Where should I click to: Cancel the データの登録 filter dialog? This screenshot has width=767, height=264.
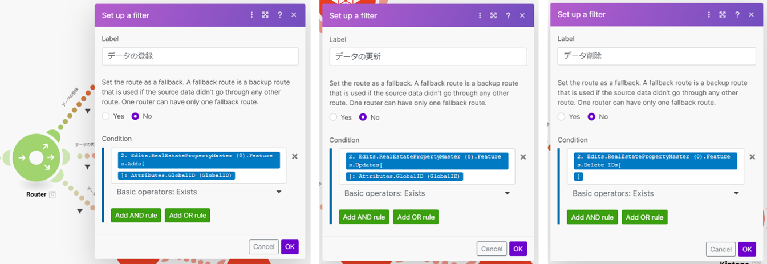[x=264, y=247]
